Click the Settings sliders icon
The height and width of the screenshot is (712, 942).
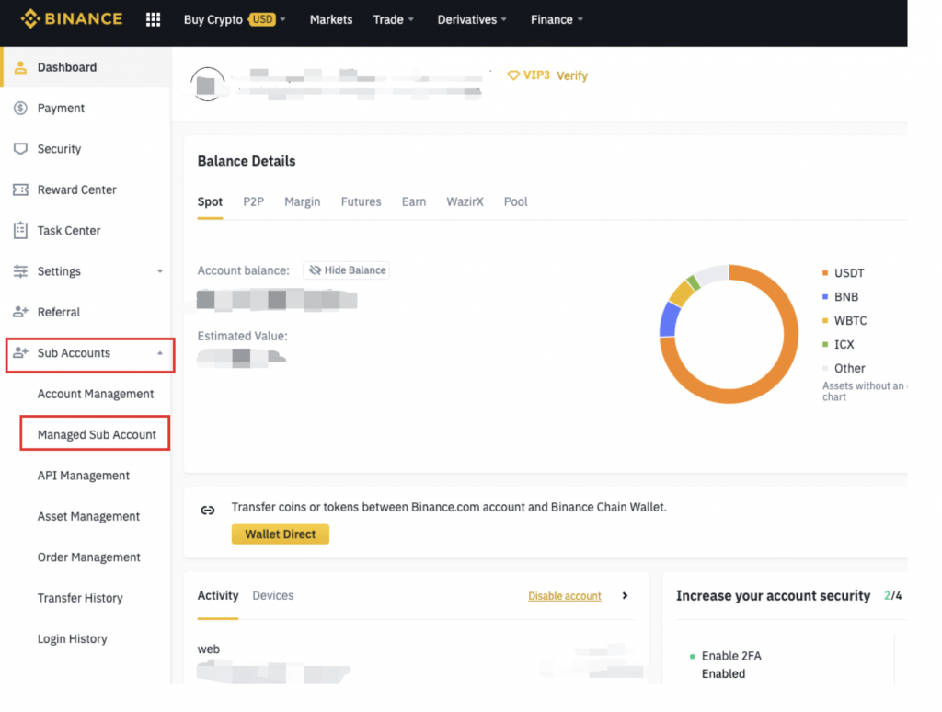coord(20,271)
